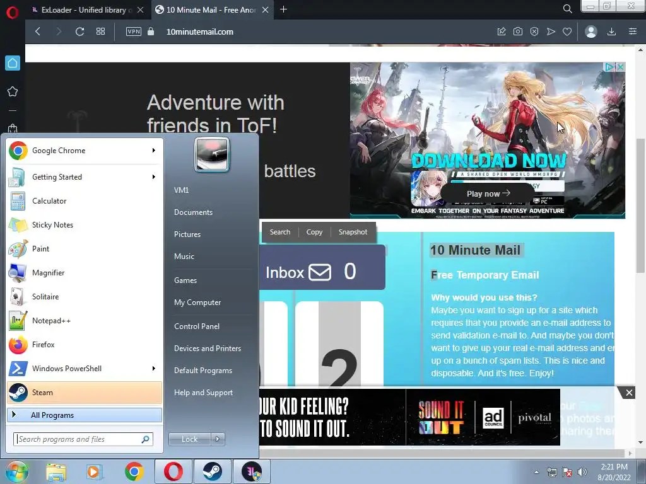Open Opera Easy Setup menu icon

[633, 32]
